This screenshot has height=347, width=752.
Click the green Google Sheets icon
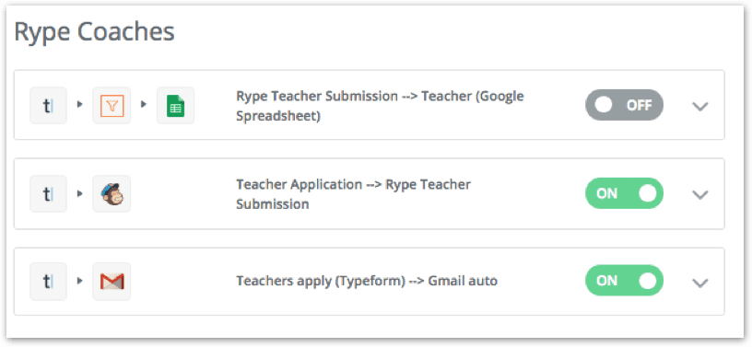175,106
